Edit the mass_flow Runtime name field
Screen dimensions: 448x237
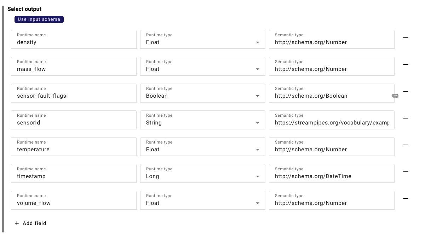point(74,69)
